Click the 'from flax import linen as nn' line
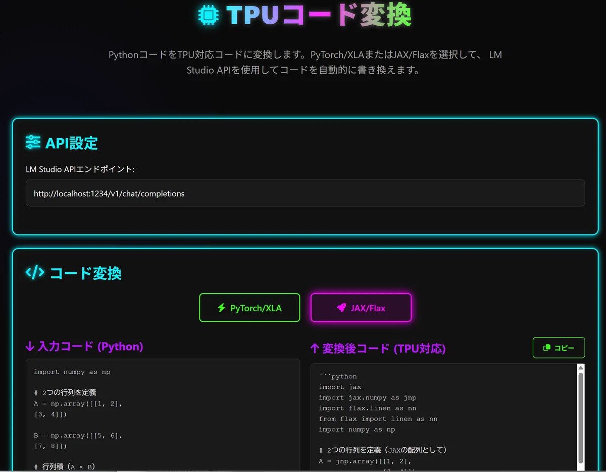The width and height of the screenshot is (606, 472). [x=378, y=419]
